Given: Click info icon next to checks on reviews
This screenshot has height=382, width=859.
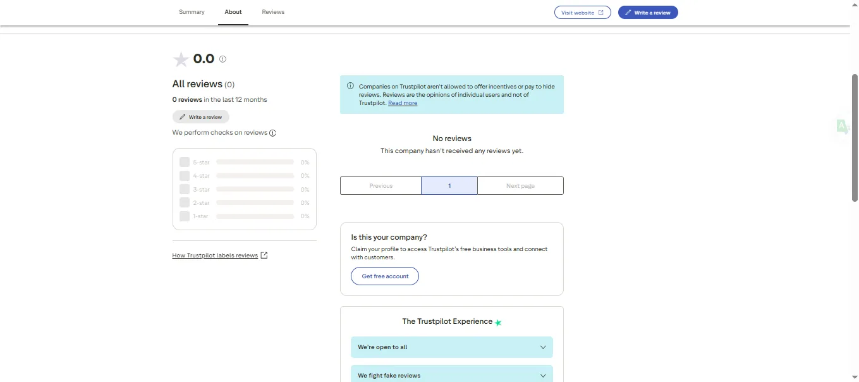Looking at the screenshot, I should (272, 133).
